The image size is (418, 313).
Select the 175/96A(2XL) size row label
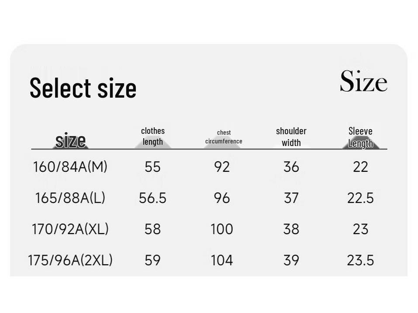click(x=70, y=260)
